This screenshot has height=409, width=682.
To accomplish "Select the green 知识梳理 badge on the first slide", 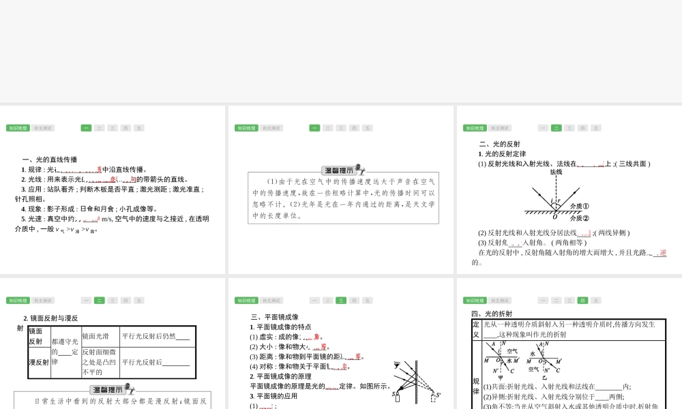I will pyautogui.click(x=19, y=127).
